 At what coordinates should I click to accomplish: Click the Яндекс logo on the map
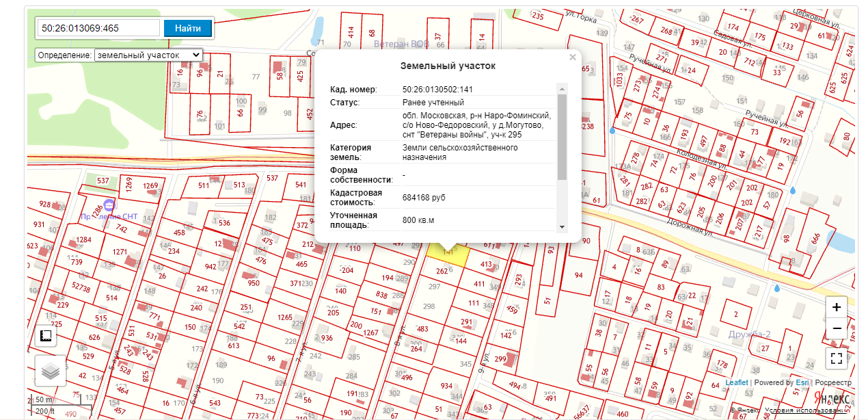pos(834,398)
